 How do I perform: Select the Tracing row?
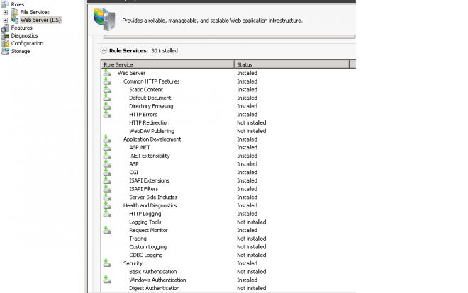coord(228,239)
